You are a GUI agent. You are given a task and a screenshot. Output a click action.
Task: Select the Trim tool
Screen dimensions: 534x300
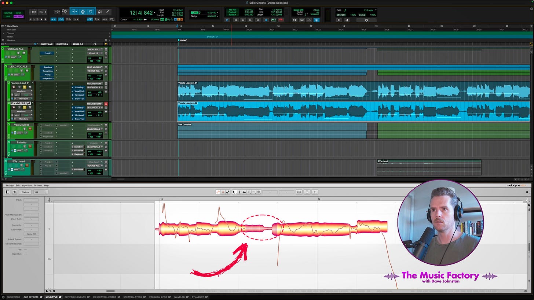click(x=74, y=12)
